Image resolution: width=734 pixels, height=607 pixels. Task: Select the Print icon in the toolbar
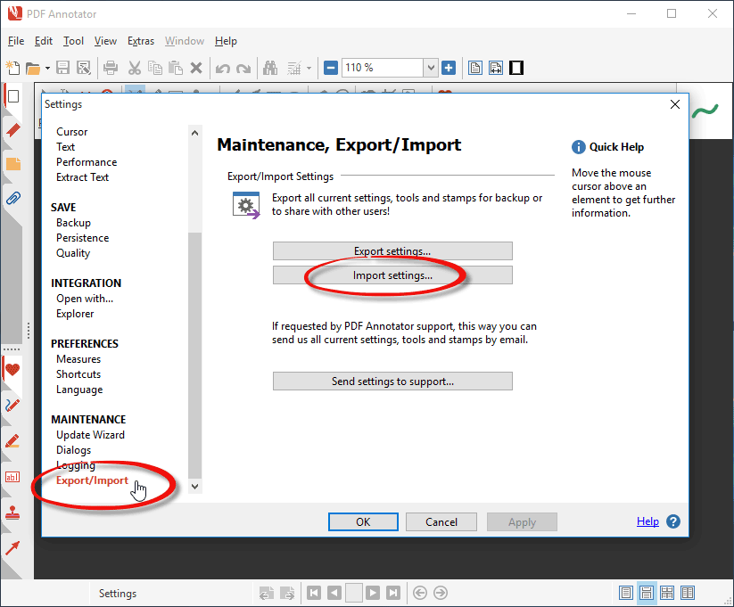(110, 68)
